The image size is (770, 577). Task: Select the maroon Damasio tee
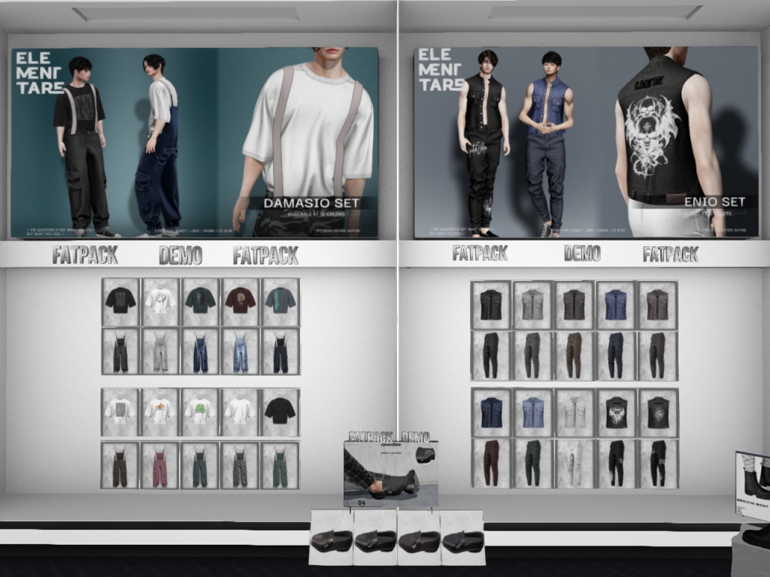240,302
